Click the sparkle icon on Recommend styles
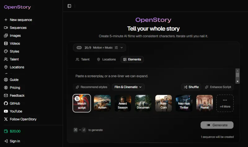 (x=77, y=87)
